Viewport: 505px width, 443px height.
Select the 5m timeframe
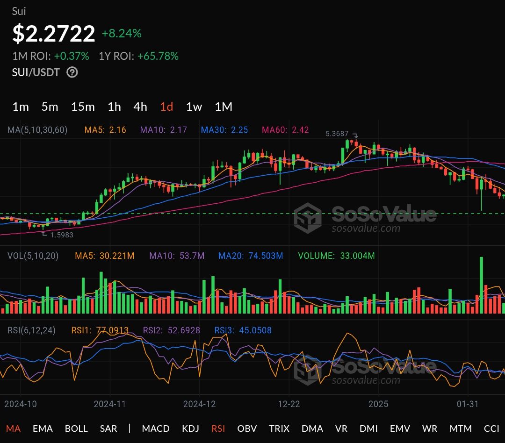tap(50, 107)
